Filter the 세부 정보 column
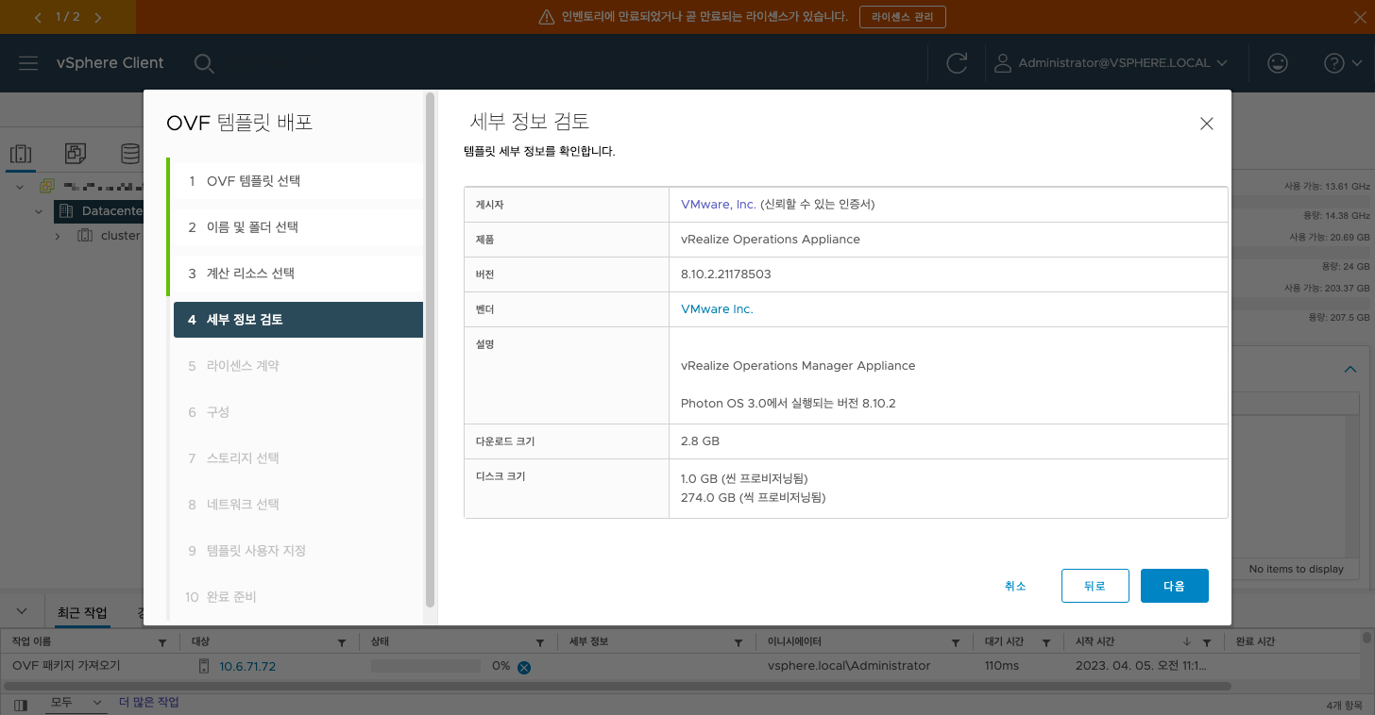 pos(738,643)
